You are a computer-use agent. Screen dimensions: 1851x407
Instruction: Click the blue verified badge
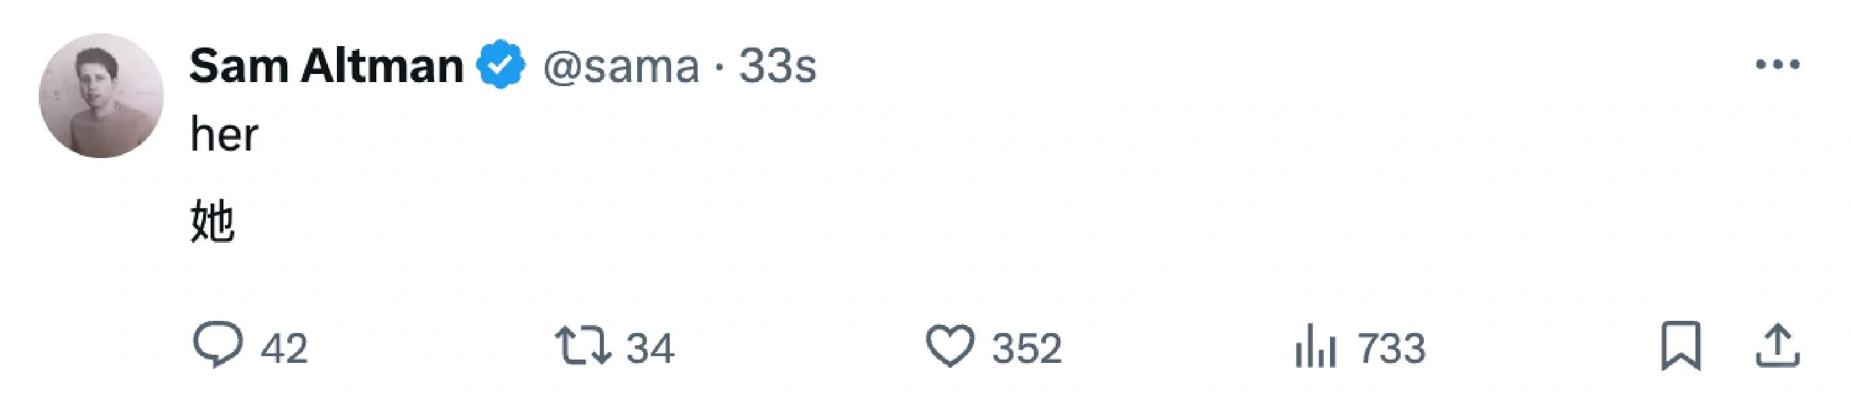[x=501, y=64]
